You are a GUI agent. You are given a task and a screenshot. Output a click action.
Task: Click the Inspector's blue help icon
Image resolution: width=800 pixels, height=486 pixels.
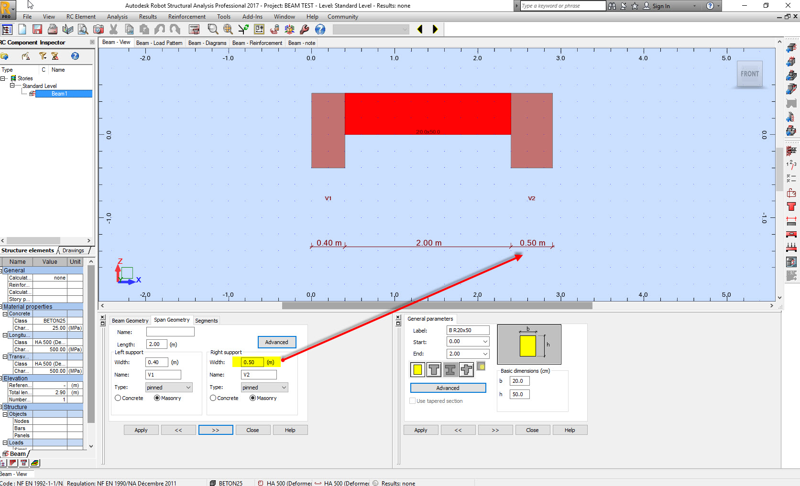tap(75, 56)
